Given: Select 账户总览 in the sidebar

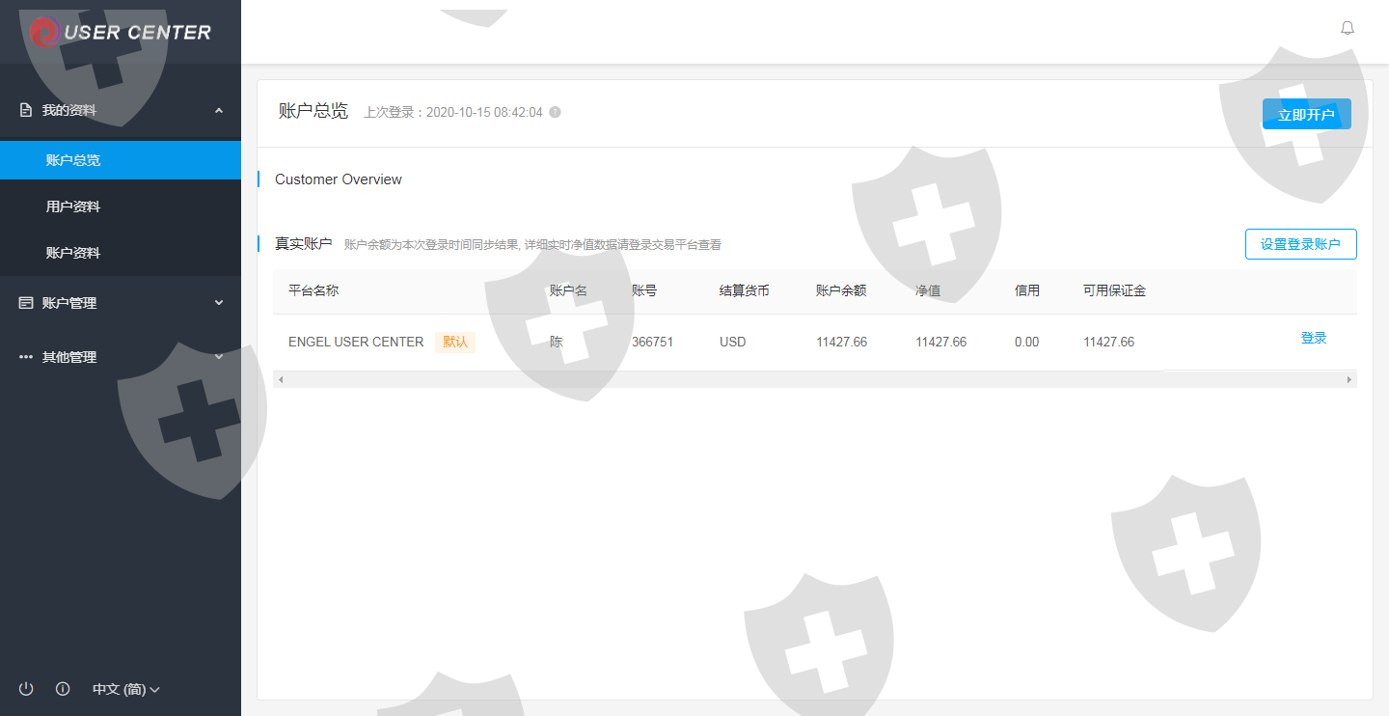Looking at the screenshot, I should point(121,160).
